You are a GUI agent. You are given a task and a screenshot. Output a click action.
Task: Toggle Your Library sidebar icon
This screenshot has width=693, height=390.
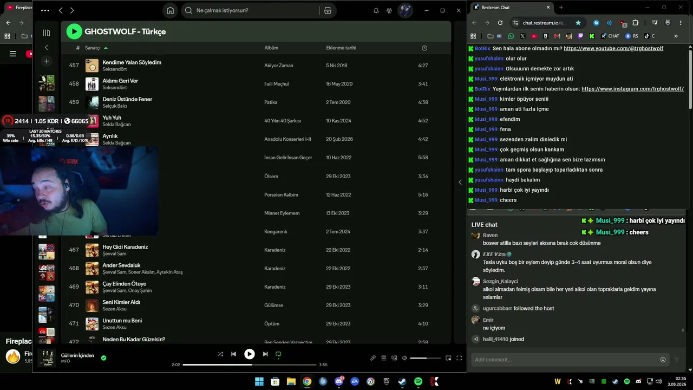(47, 32)
